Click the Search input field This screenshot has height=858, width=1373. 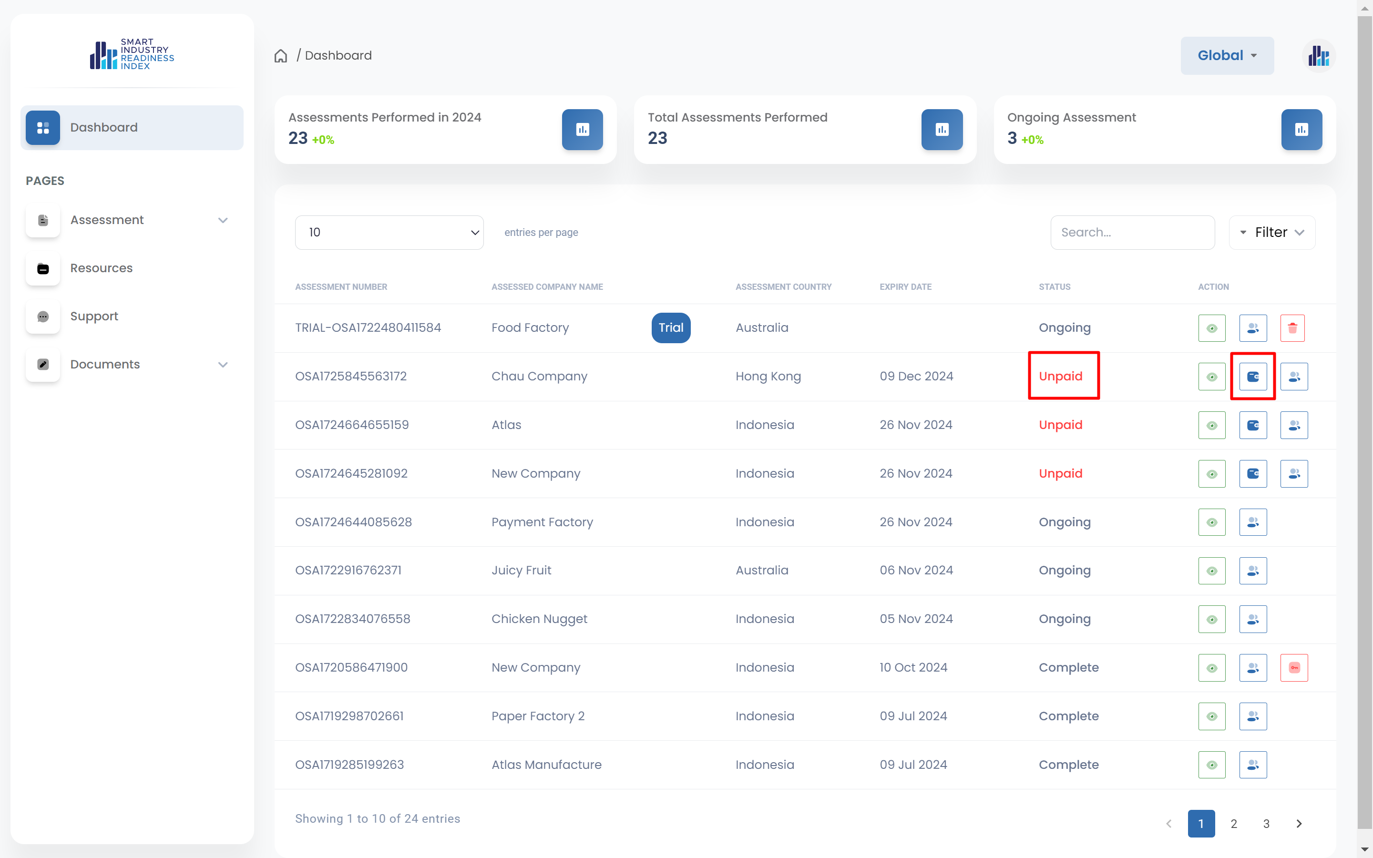(x=1132, y=232)
